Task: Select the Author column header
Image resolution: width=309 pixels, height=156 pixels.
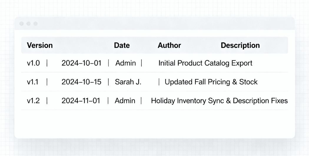Action: click(x=169, y=45)
